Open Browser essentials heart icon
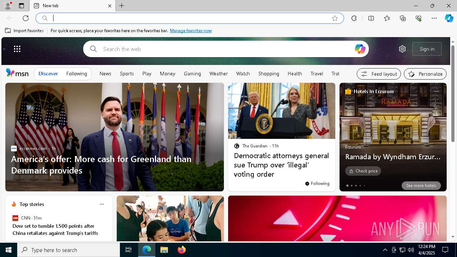Viewport: 457px width, 257px height. [x=418, y=18]
